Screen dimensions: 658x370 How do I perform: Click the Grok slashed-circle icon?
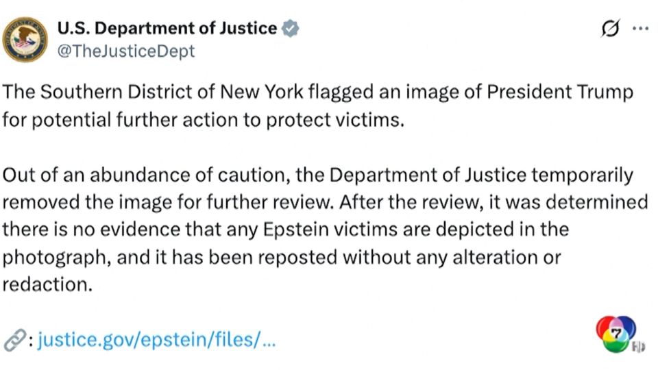[x=608, y=29]
